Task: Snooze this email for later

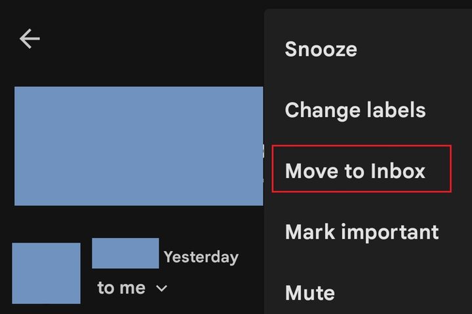Action: pyautogui.click(x=321, y=49)
